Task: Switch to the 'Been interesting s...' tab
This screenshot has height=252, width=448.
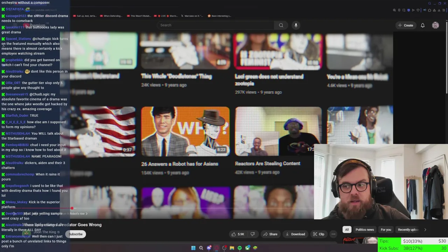Action: coord(219,16)
